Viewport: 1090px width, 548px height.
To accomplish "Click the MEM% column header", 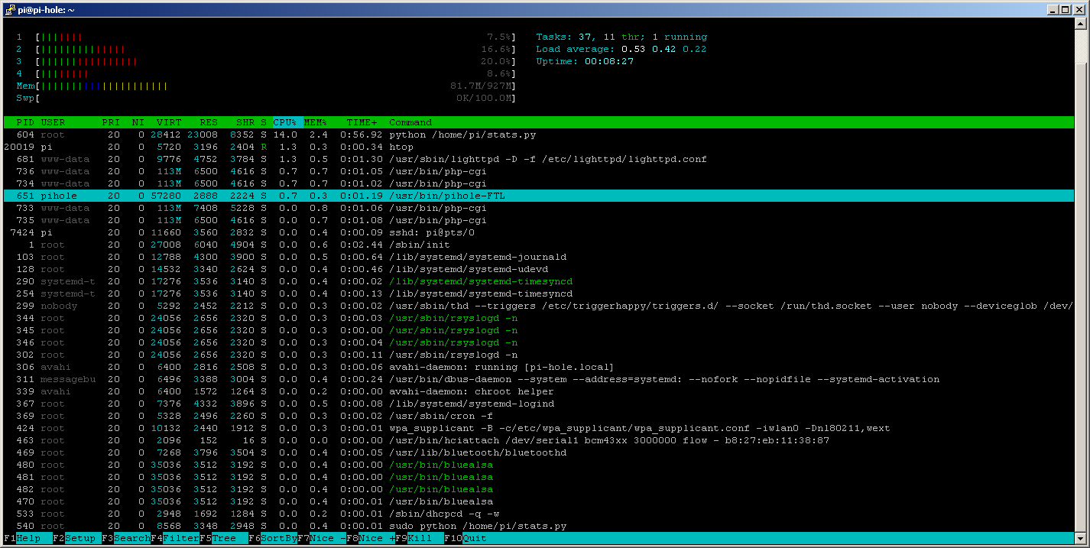I will pos(316,122).
